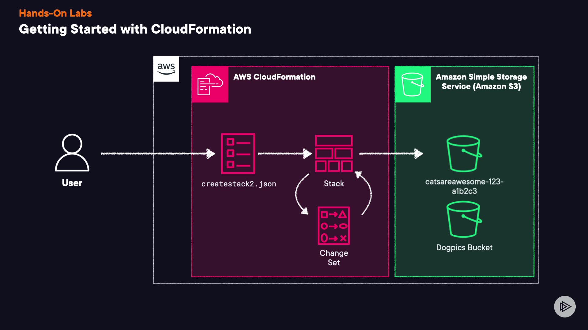Click the Getting Started with CloudFormation title
This screenshot has height=330, width=588.
click(x=135, y=29)
